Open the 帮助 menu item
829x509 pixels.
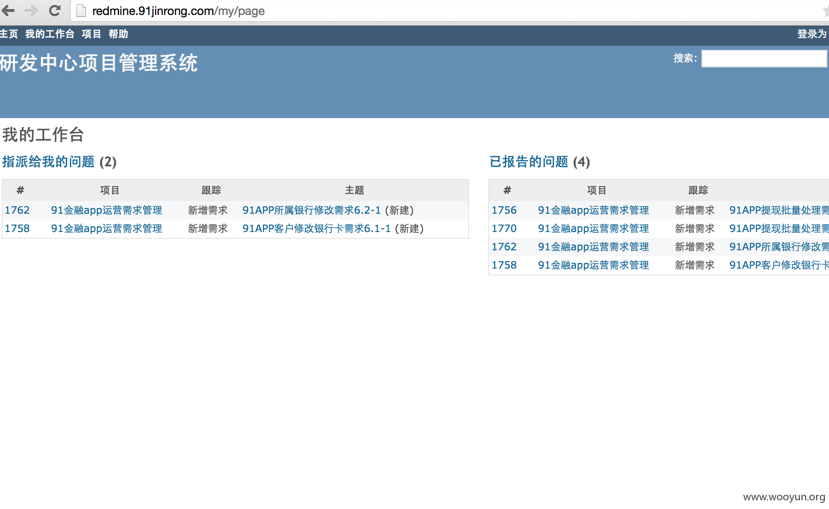click(x=118, y=34)
